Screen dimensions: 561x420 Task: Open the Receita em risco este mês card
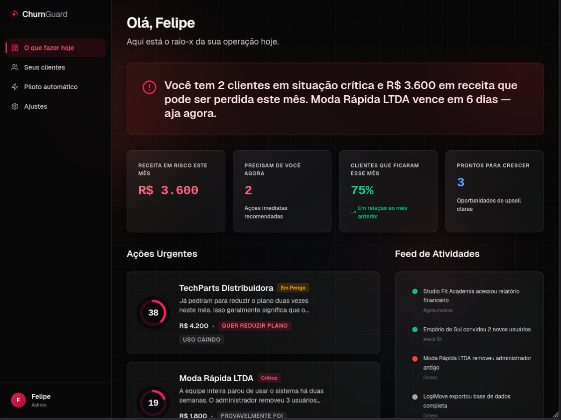[176, 191]
